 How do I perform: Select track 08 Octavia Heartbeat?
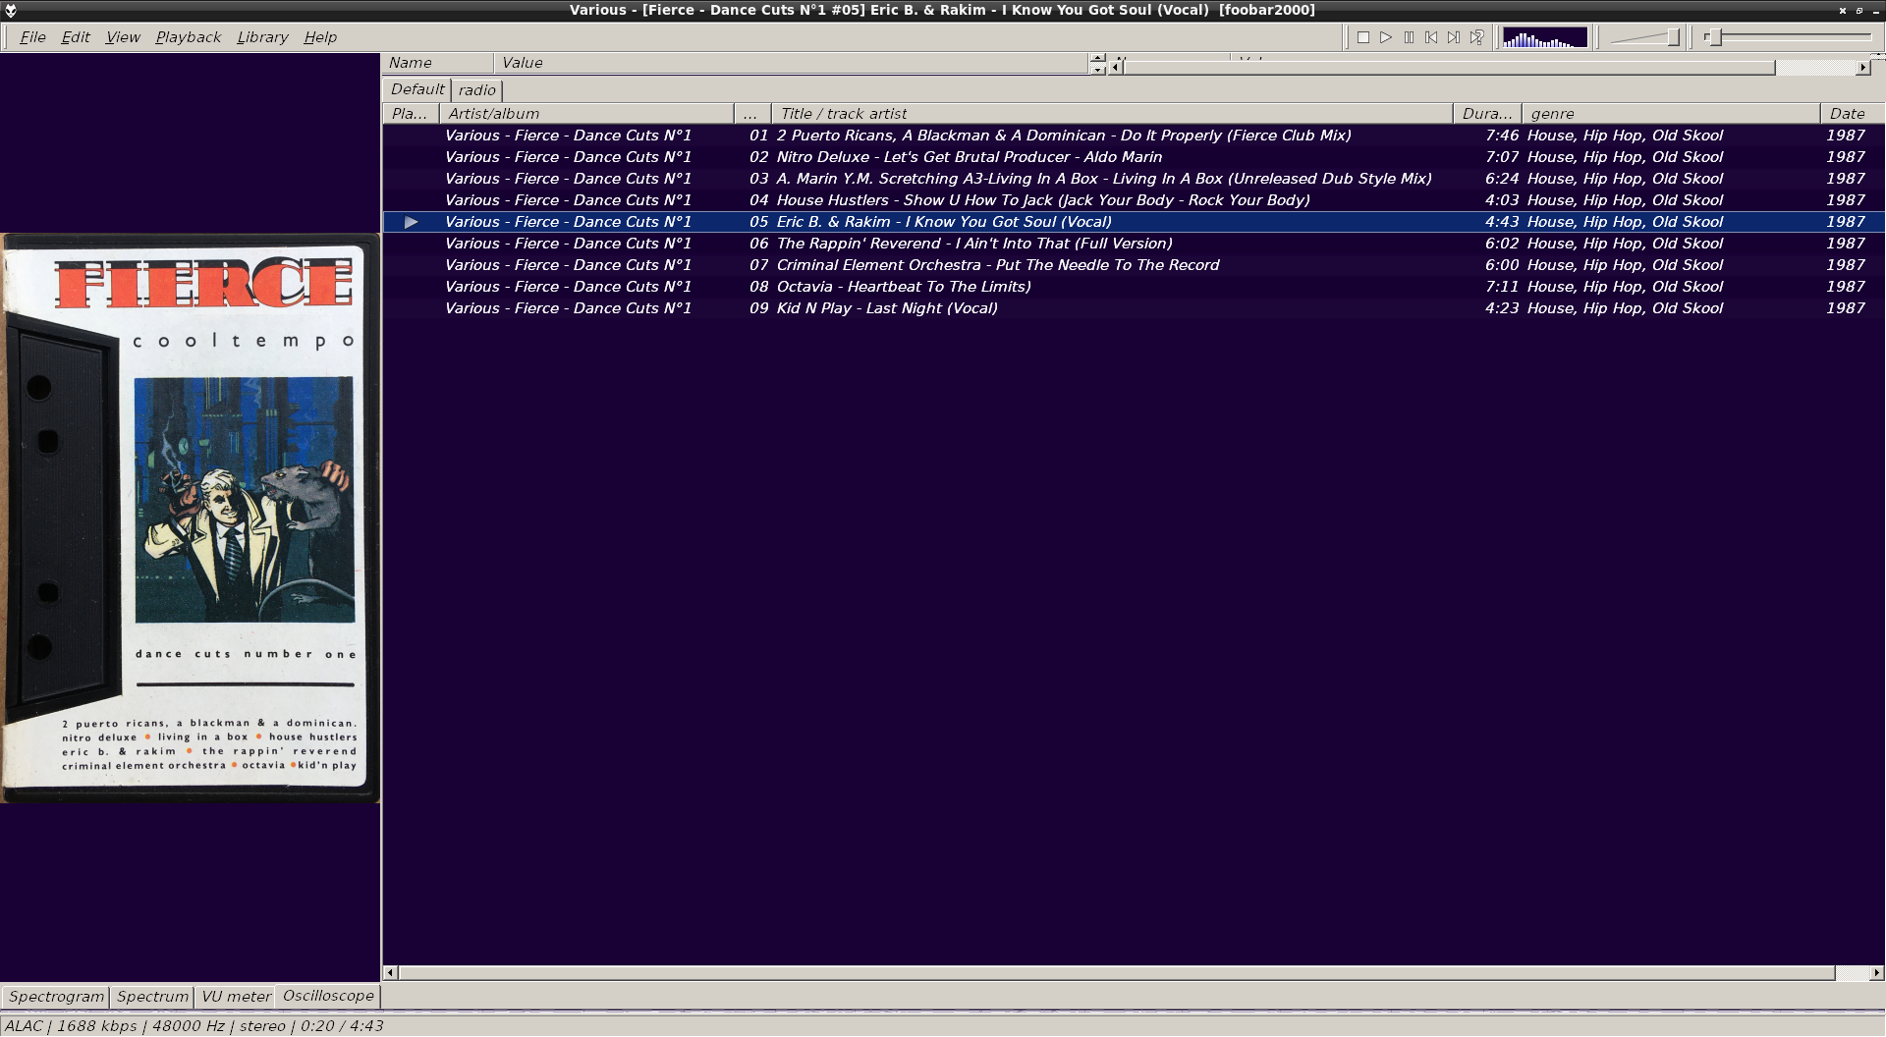click(1134, 287)
